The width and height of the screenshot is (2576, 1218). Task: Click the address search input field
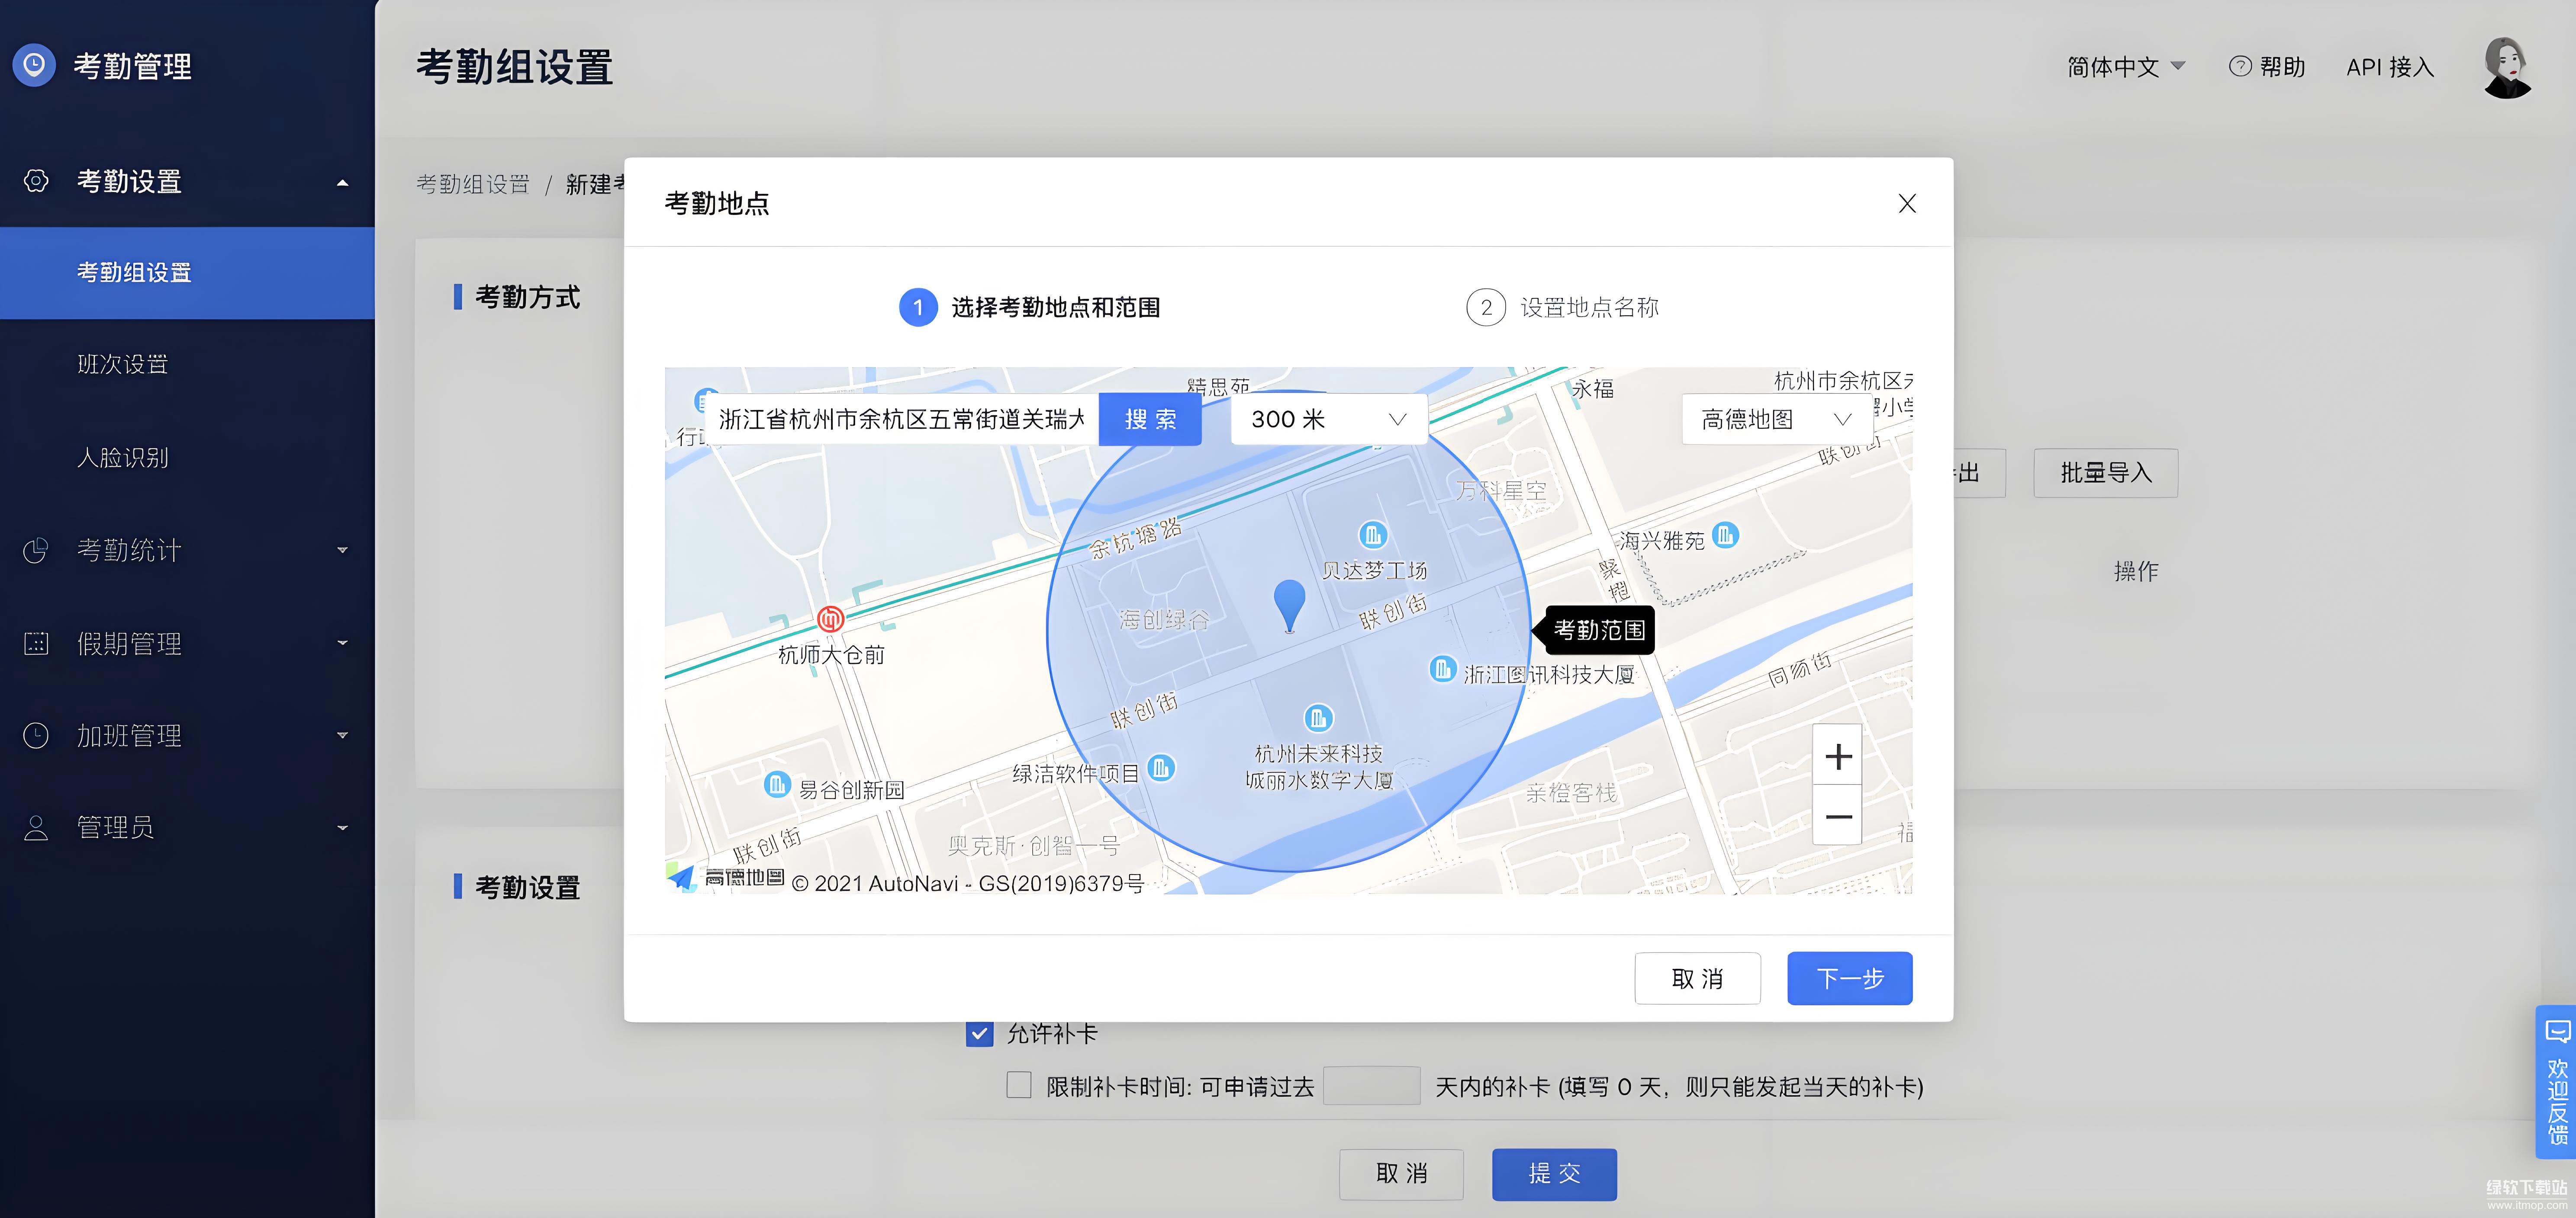click(x=902, y=419)
